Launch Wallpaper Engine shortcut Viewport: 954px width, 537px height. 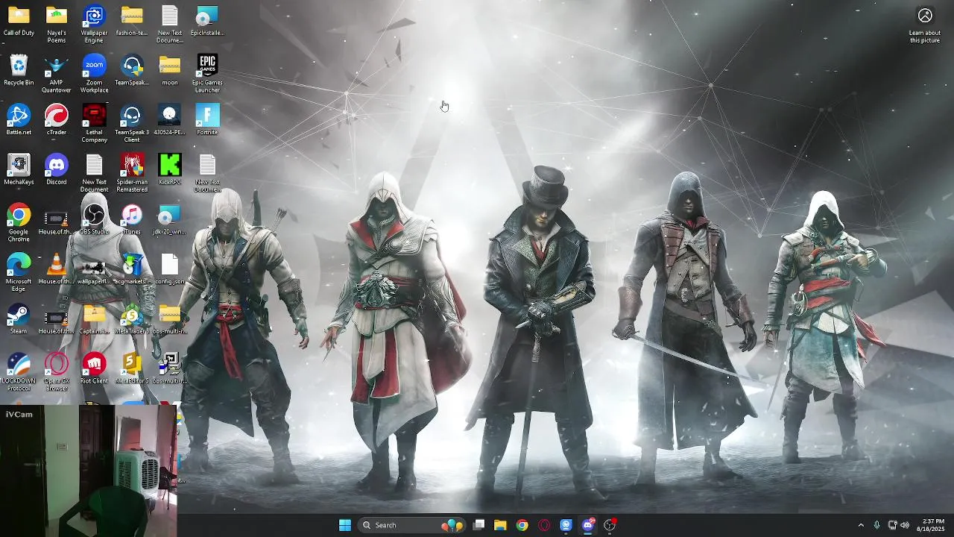[x=94, y=25]
